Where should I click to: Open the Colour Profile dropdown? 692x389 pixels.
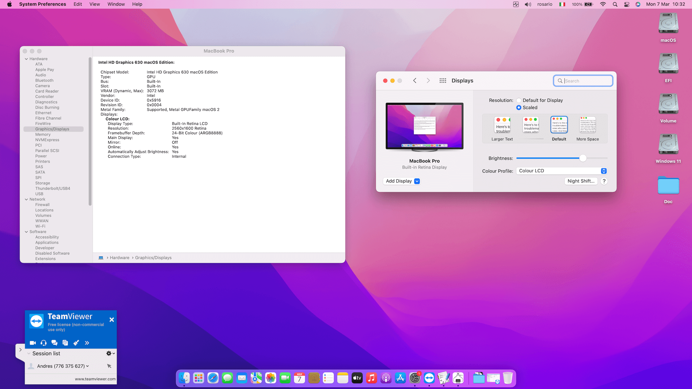(x=562, y=171)
